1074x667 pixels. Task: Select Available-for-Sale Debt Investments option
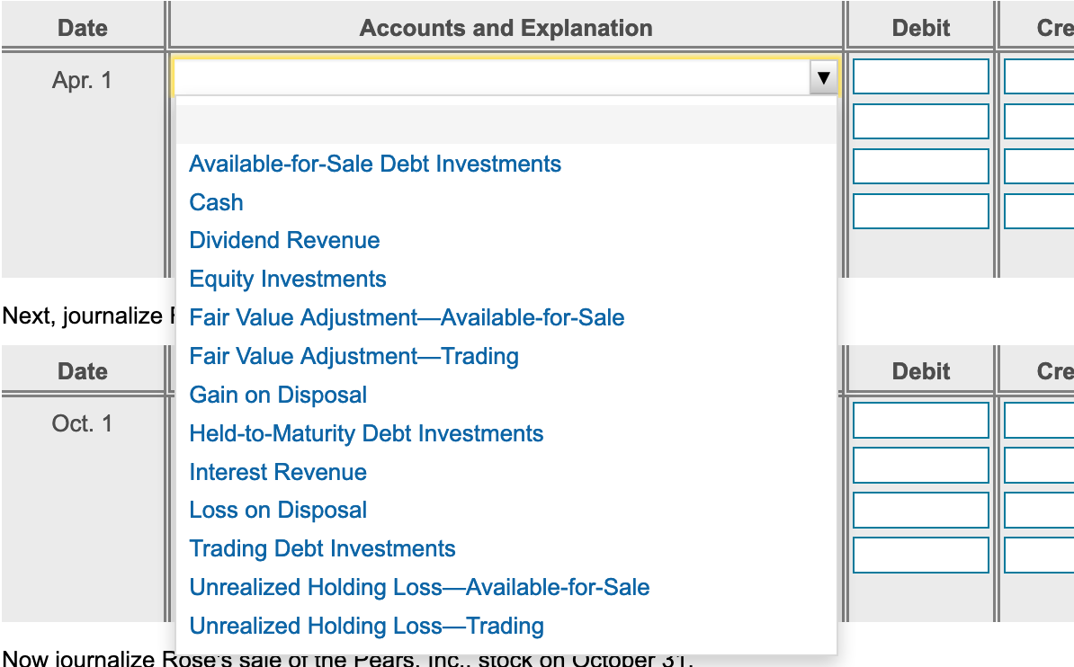click(375, 164)
